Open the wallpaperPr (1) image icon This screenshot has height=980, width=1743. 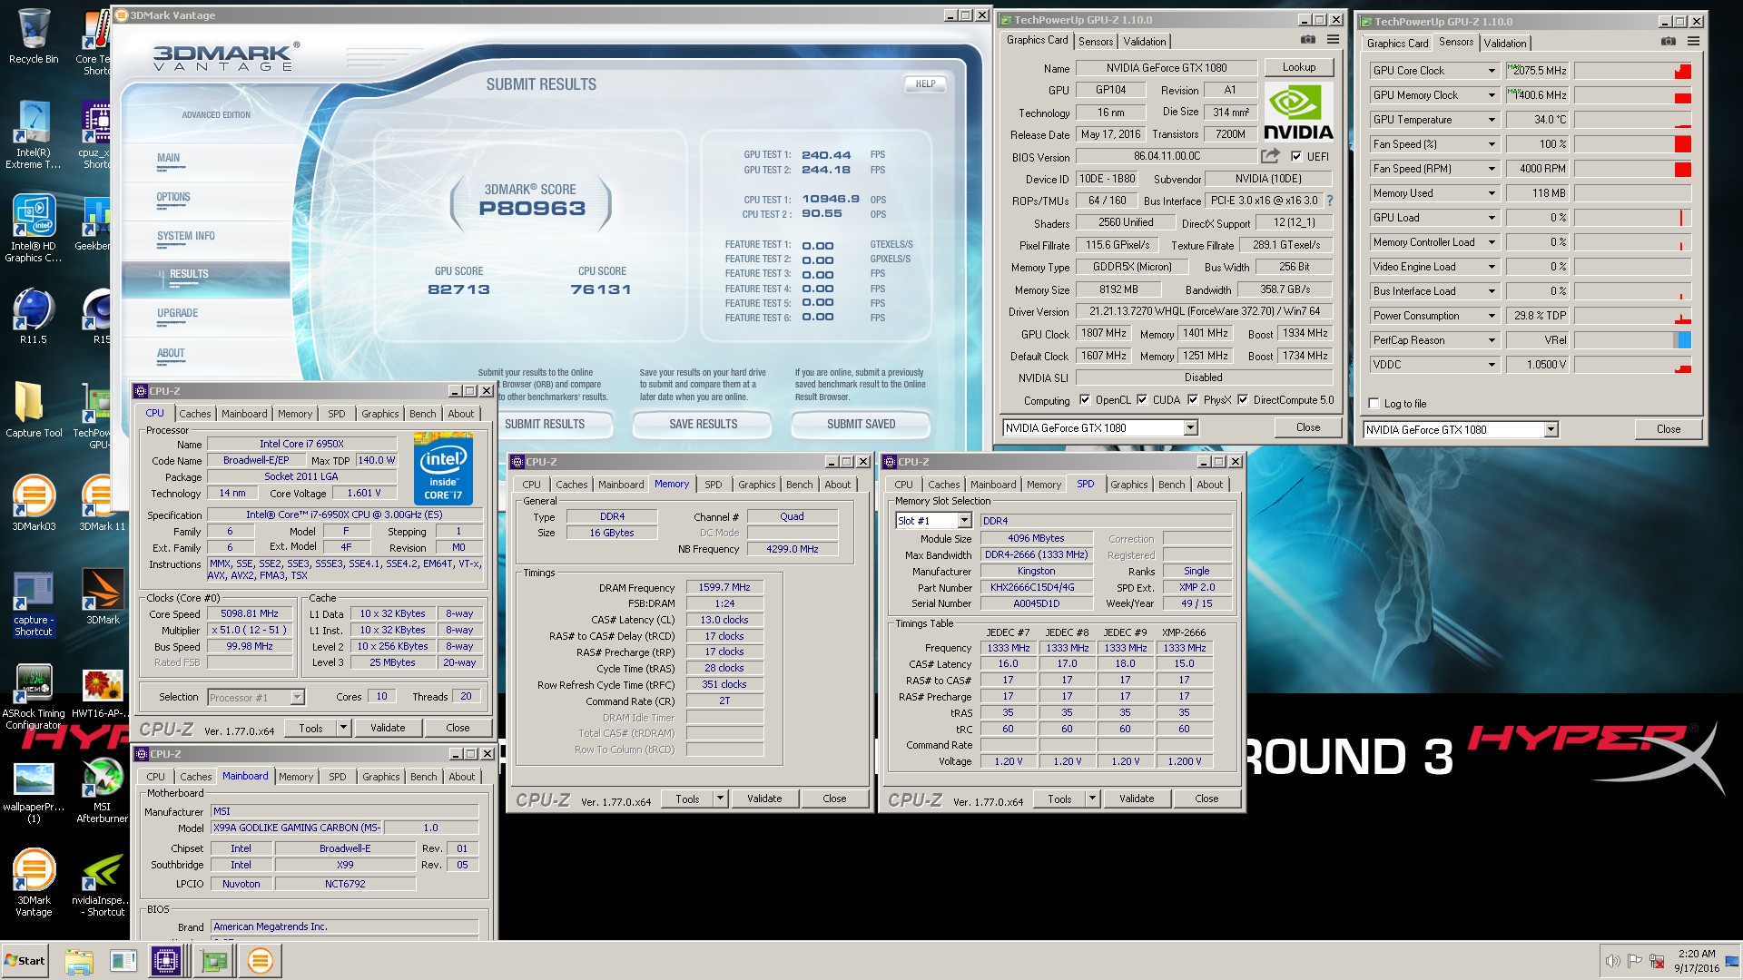click(34, 791)
